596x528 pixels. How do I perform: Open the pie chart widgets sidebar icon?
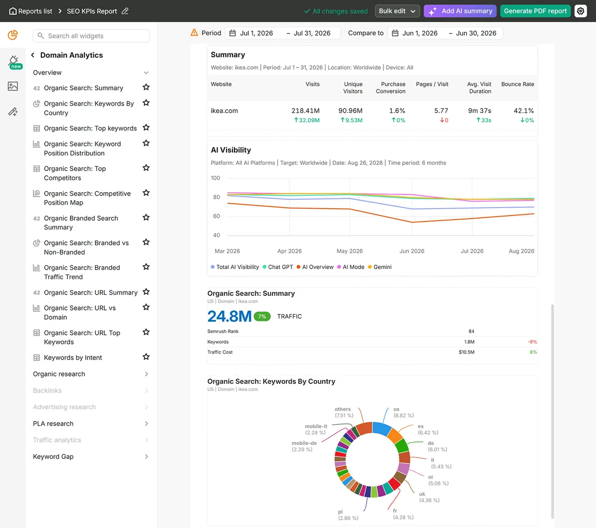coord(13,35)
